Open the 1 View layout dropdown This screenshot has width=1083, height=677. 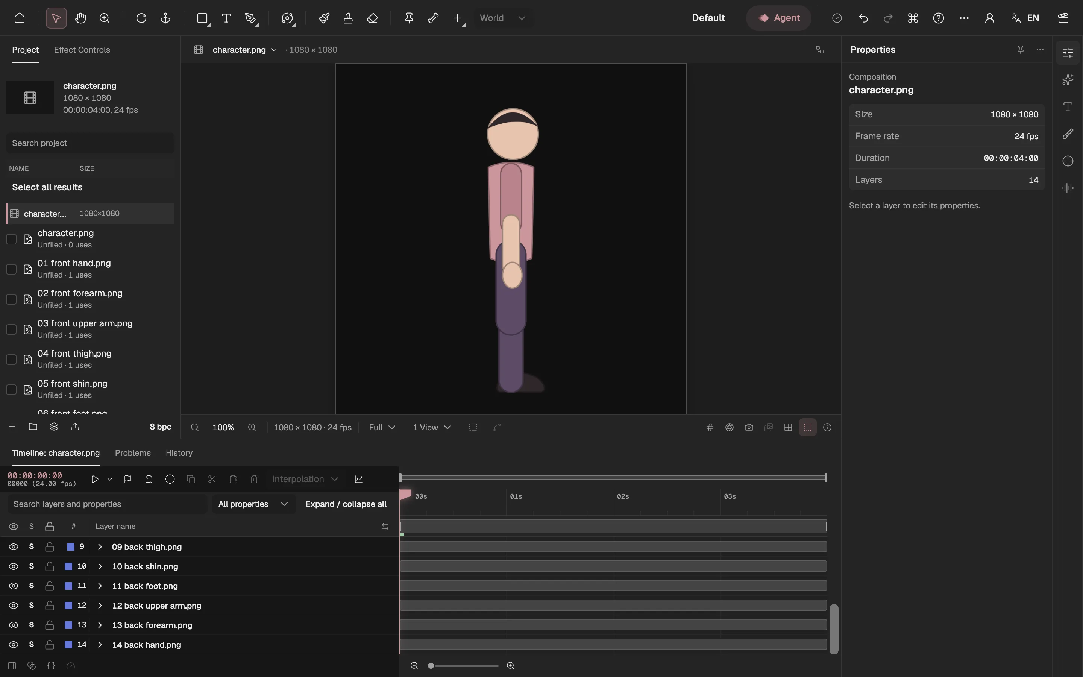(431, 427)
